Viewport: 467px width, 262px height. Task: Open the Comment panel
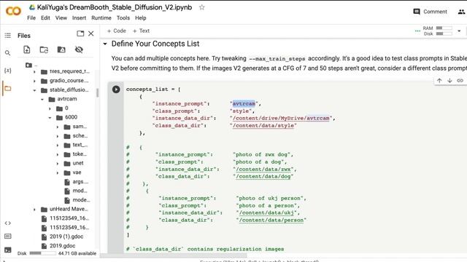tap(431, 12)
